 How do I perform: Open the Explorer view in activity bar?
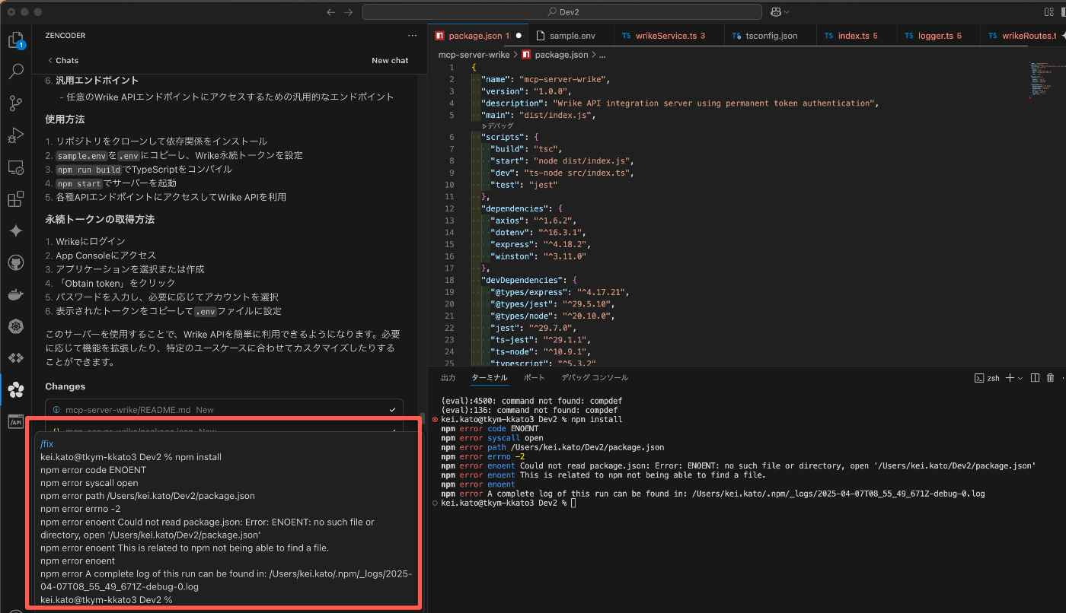[x=15, y=40]
